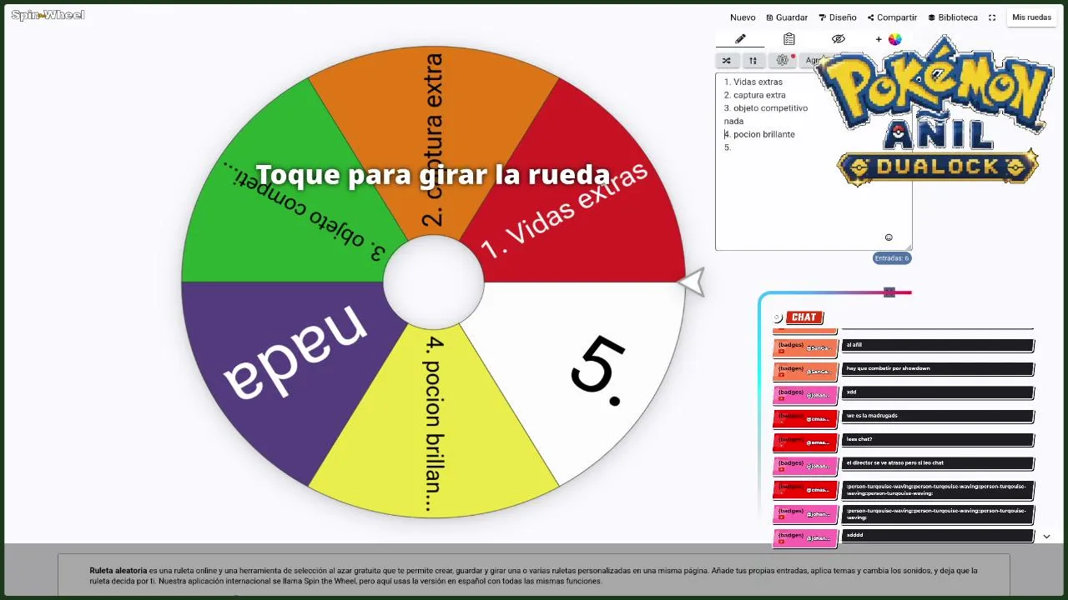Screen dimensions: 1068x600
Task: Place cursor on the '5.' entry line
Action: (x=728, y=147)
